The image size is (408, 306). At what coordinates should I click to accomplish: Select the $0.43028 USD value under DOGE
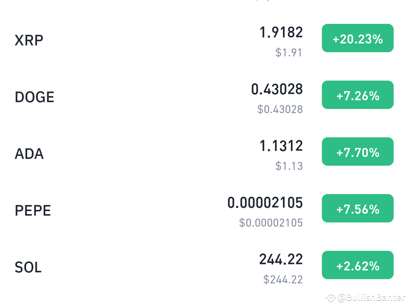(280, 109)
